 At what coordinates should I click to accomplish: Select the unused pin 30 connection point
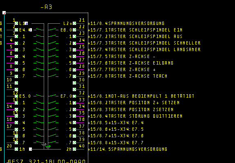pos(74,83)
